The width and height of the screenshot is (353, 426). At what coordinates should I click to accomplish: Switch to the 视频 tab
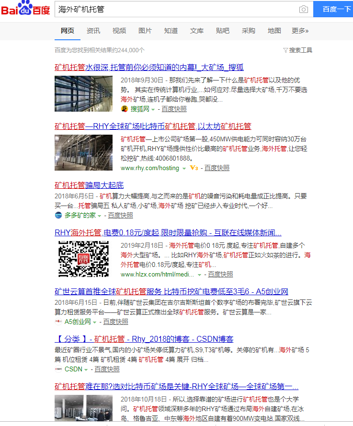pos(119,31)
